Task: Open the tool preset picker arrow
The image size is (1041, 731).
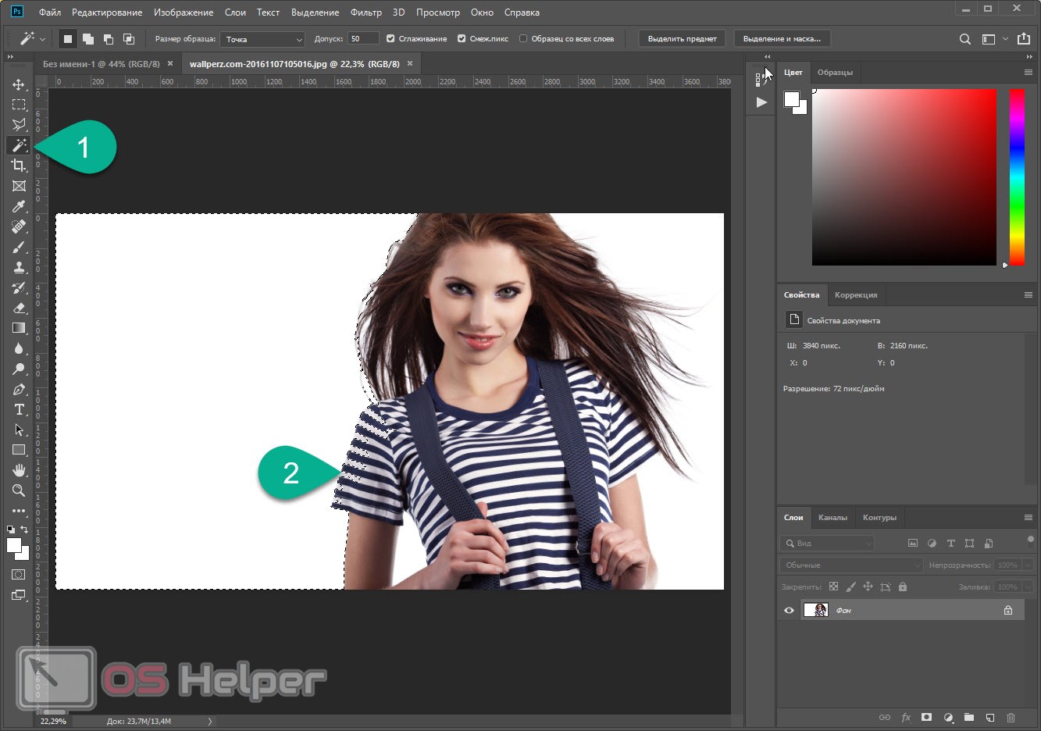Action: (42, 39)
